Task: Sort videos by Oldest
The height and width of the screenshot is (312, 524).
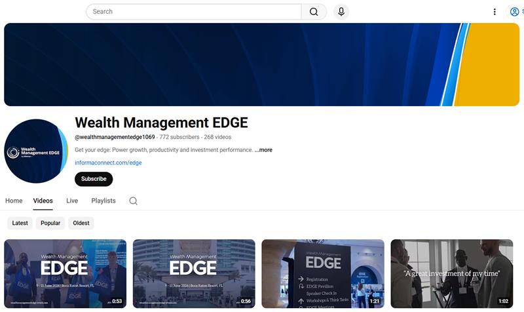Action: 81,223
